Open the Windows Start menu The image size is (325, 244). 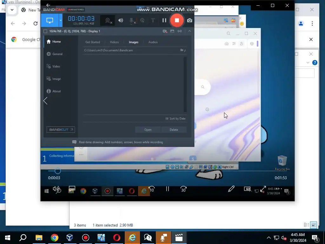[x=8, y=238]
